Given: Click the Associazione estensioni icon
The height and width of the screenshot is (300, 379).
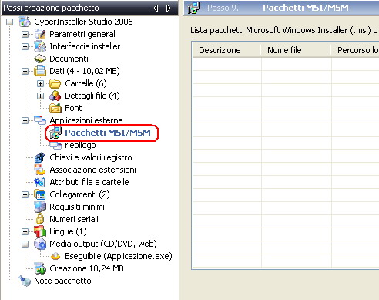Looking at the screenshot, I should (40, 170).
